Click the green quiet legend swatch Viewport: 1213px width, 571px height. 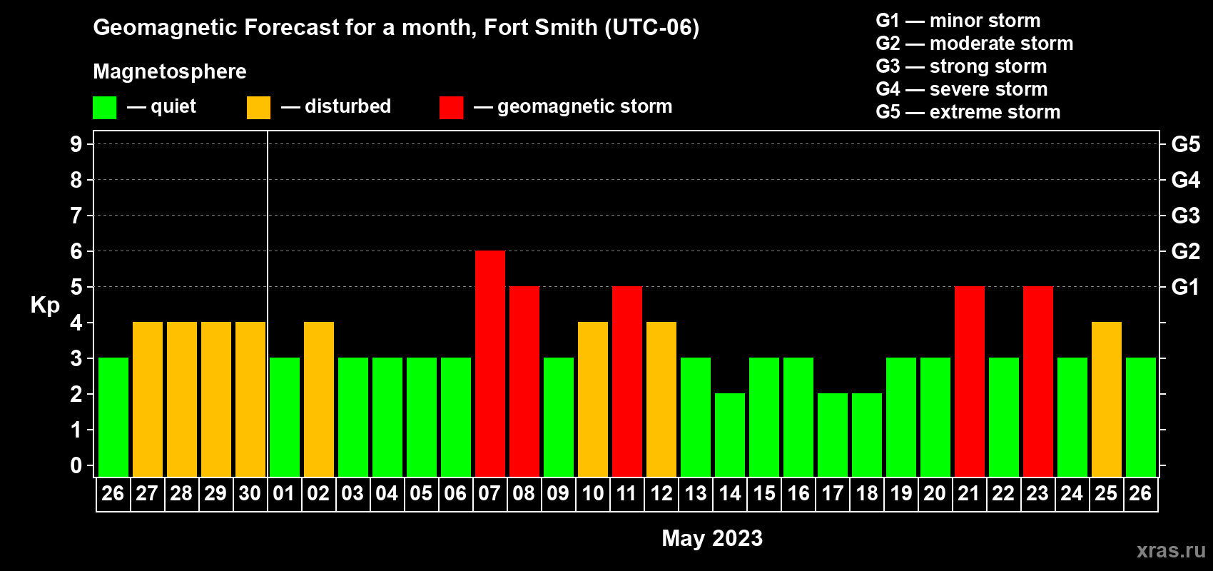tap(104, 108)
